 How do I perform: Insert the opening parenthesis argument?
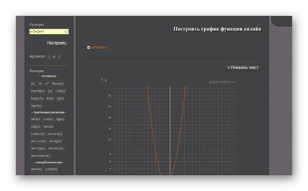49,56
